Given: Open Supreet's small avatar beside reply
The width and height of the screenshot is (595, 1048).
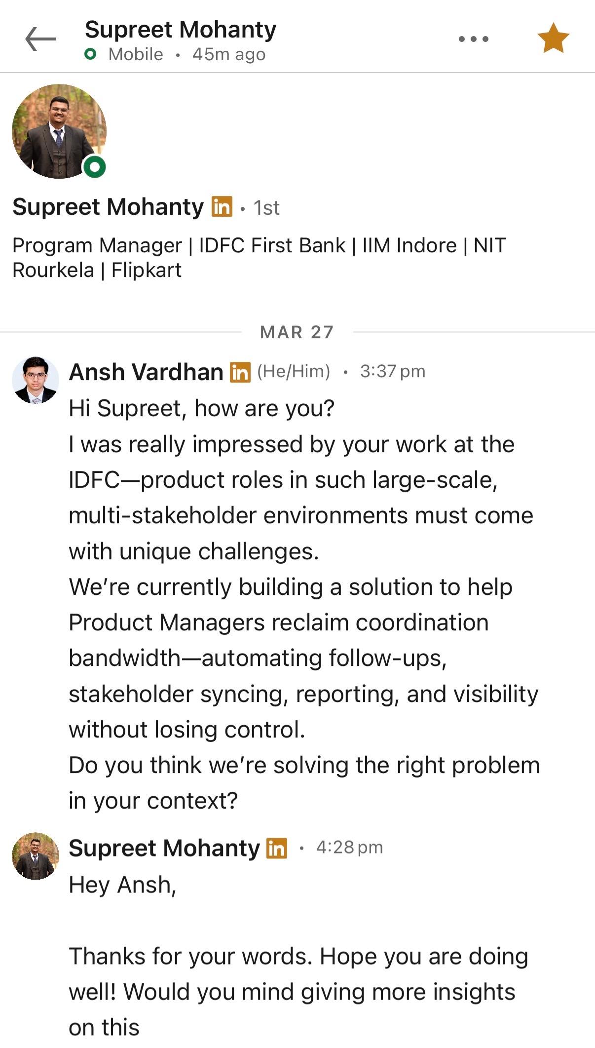Looking at the screenshot, I should coord(35,856).
